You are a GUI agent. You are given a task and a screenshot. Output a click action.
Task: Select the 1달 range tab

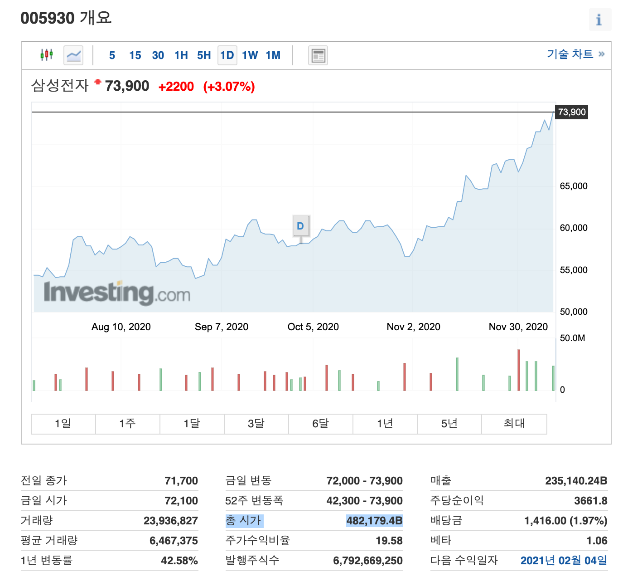[x=192, y=424]
